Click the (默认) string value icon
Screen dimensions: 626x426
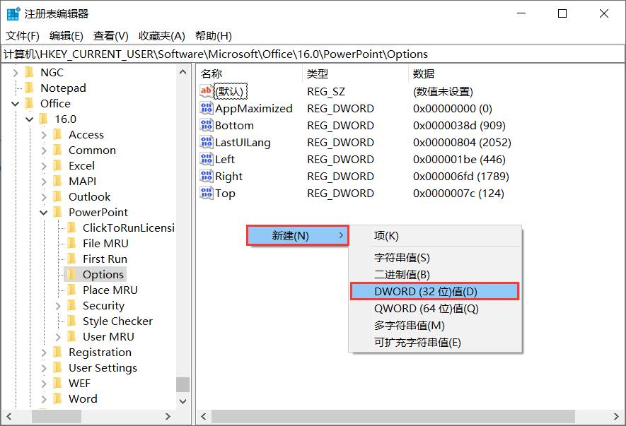[x=207, y=91]
